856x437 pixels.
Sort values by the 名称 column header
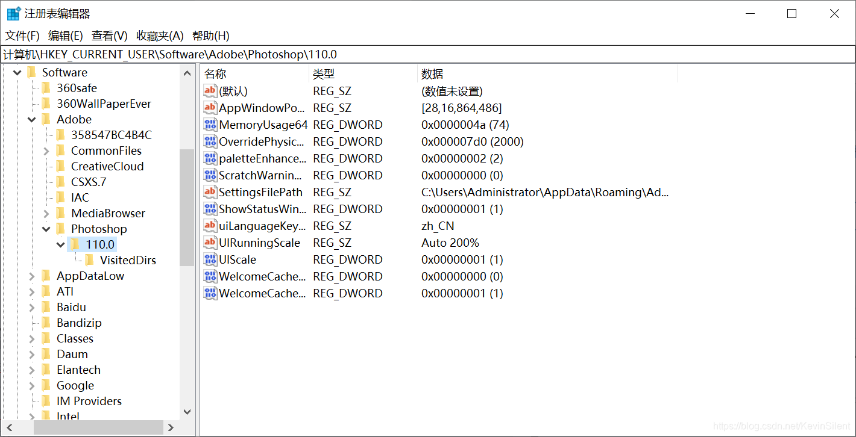[254, 74]
